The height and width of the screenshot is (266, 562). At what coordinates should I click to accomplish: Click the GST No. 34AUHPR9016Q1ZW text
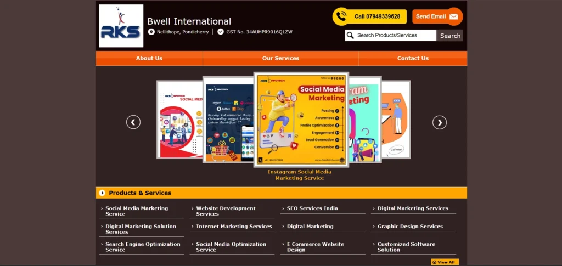point(259,32)
